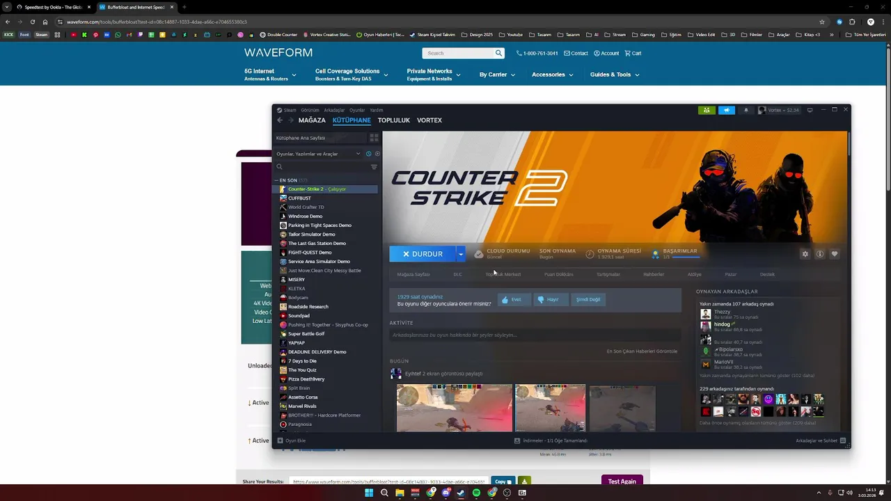Image resolution: width=891 pixels, height=501 pixels.
Task: Open Vortex account balance dropdown
Action: point(779,110)
